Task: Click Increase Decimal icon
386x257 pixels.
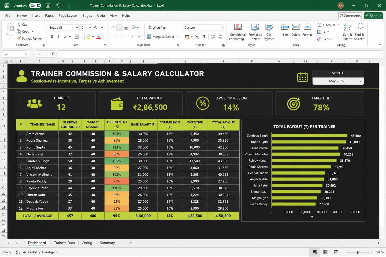Action: click(213, 37)
